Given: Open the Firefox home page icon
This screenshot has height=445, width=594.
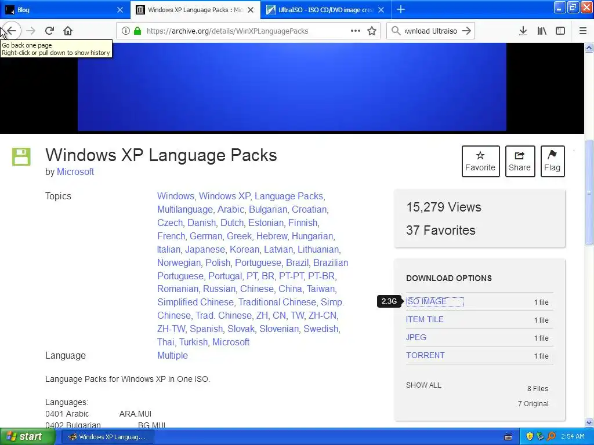Looking at the screenshot, I should [x=68, y=31].
